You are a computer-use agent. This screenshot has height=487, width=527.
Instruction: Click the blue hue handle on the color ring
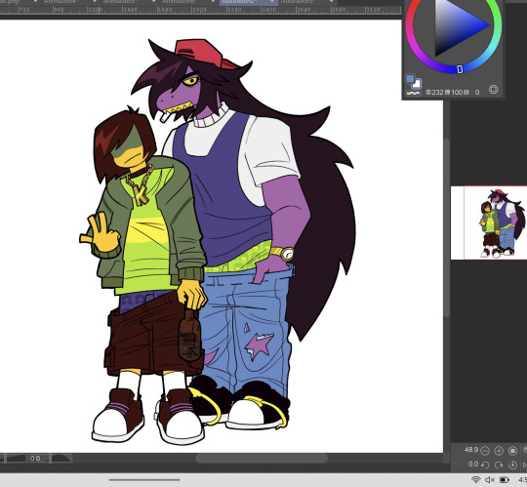click(x=460, y=69)
